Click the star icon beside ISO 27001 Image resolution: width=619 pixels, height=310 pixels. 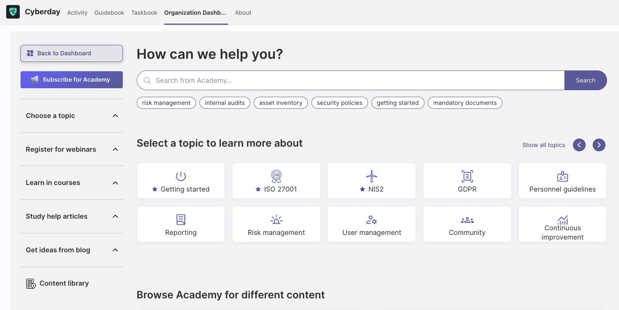tap(258, 189)
